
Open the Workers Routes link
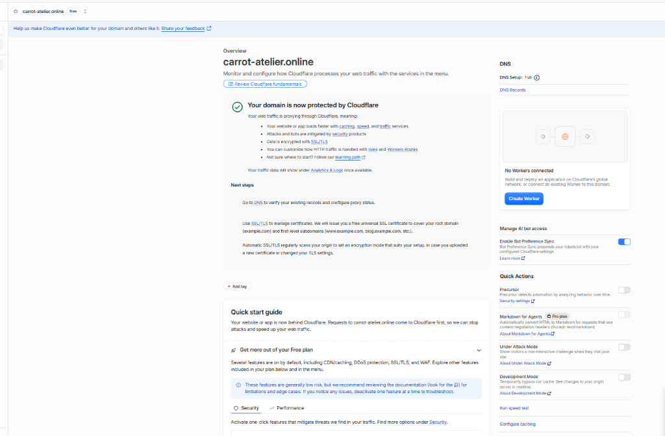[403, 149]
